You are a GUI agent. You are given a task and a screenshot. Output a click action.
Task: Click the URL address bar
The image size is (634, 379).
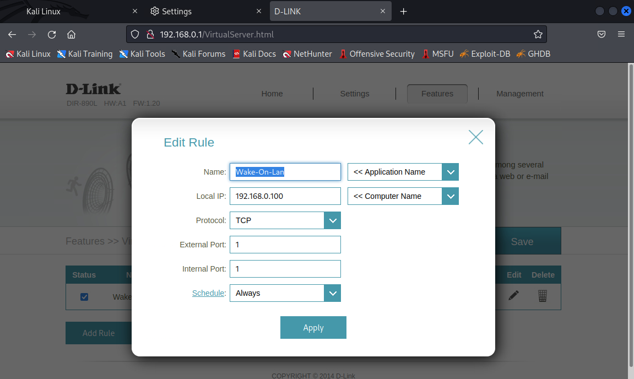pos(337,34)
